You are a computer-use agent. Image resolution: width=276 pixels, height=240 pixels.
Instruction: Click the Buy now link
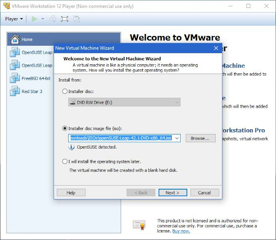click(181, 231)
